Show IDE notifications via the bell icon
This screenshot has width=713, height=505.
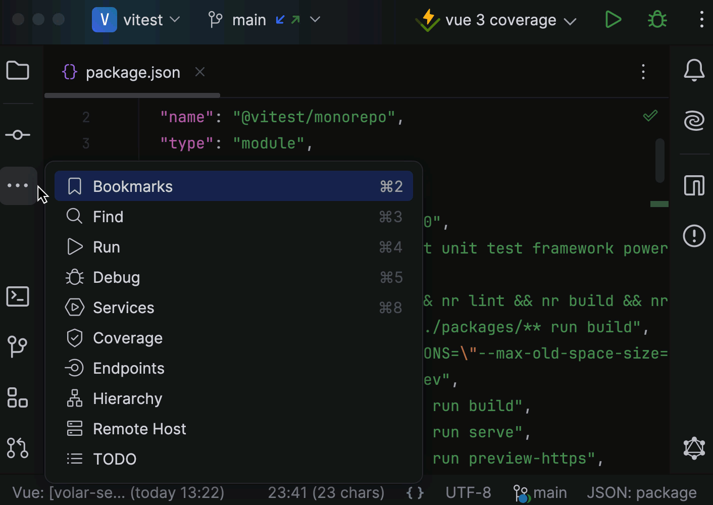click(x=694, y=71)
